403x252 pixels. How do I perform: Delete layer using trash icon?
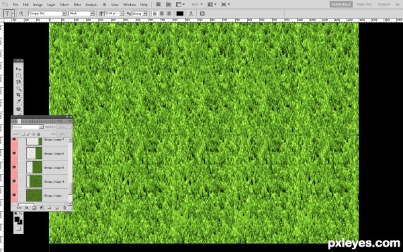tap(64, 208)
